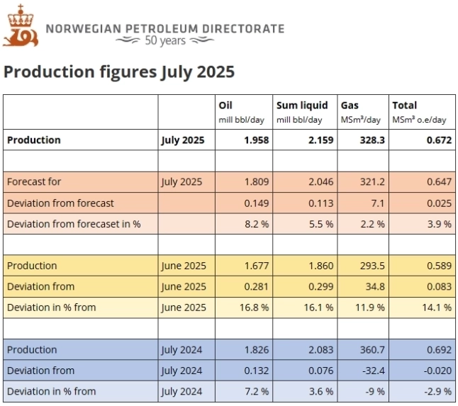
Task: Select the Total column header
Action: (x=405, y=105)
